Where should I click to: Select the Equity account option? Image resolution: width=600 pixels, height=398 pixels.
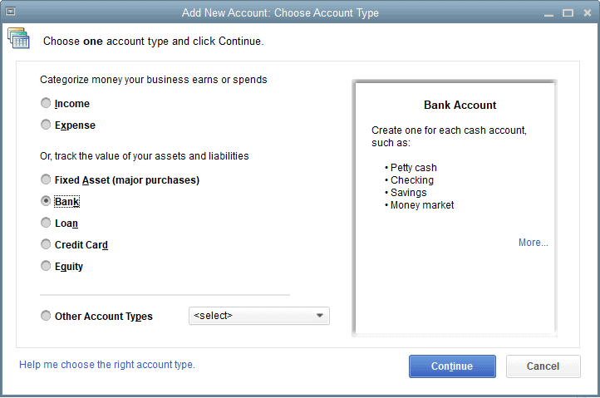click(46, 266)
